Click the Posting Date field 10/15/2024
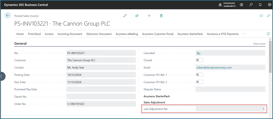The height and width of the screenshot is (119, 273). (x=101, y=75)
